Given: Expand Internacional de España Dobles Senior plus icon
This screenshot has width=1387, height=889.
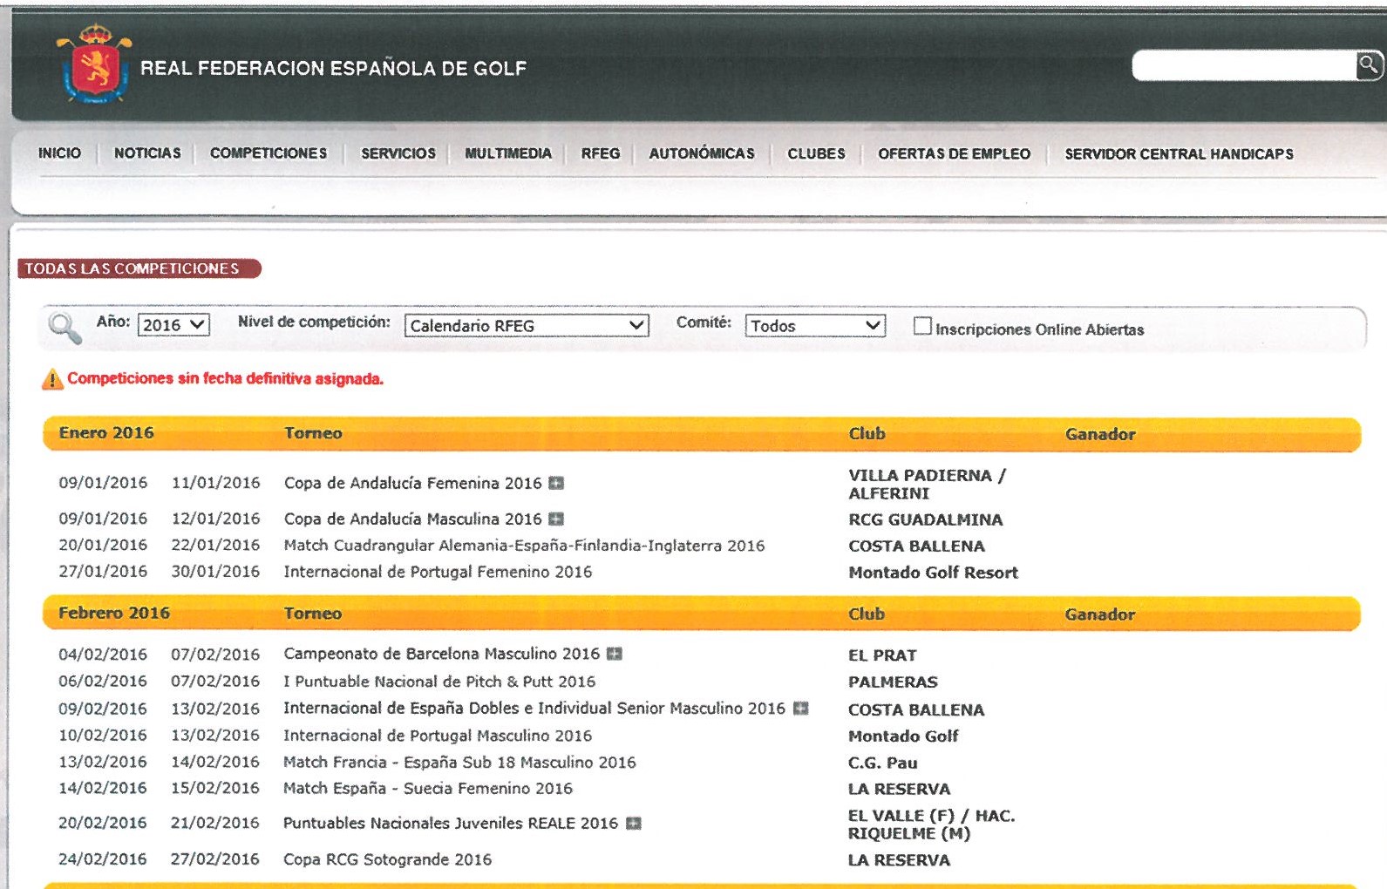Looking at the screenshot, I should pos(801,709).
